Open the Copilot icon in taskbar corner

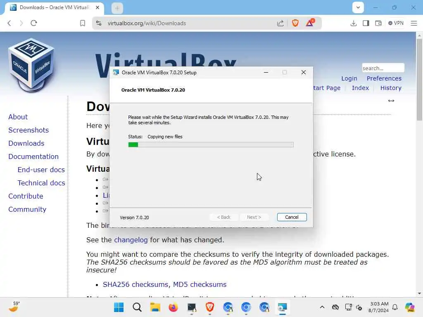pyautogui.click(x=409, y=307)
